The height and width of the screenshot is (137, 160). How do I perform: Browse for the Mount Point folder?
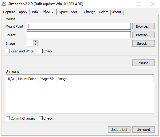tap(143, 26)
